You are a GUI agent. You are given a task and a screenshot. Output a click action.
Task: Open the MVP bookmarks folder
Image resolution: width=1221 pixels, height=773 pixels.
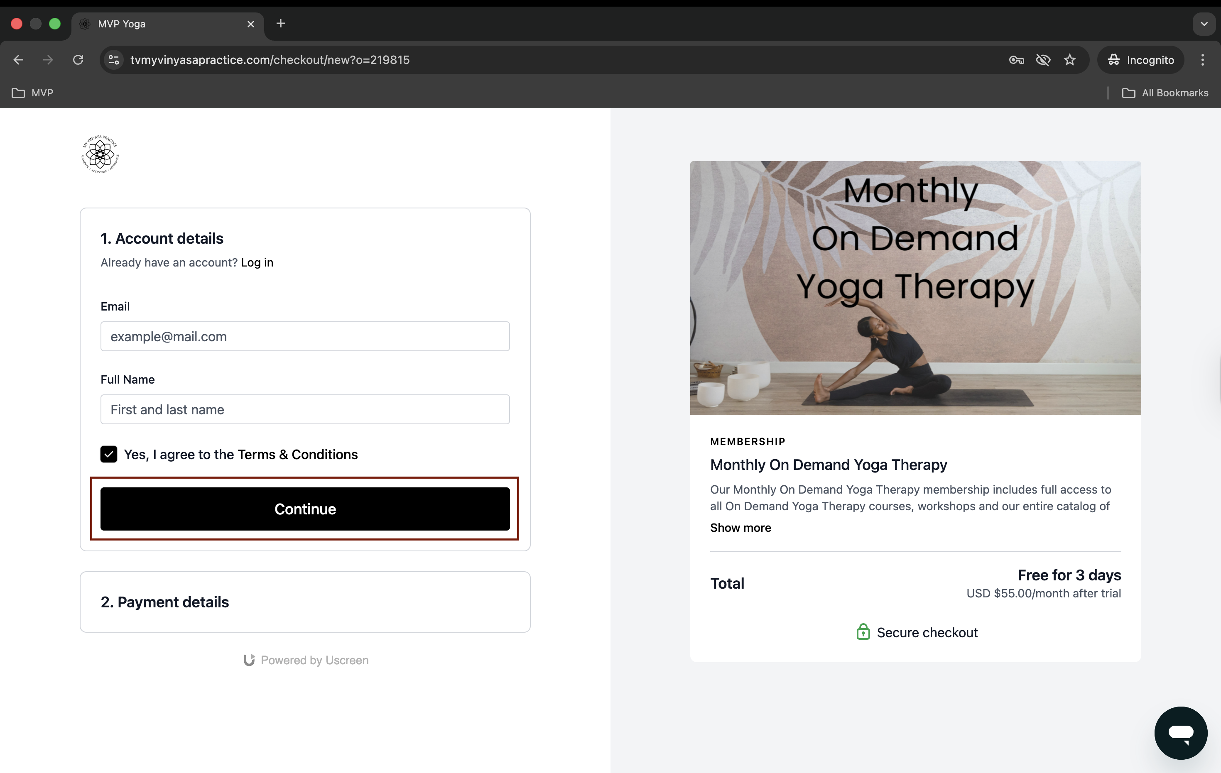tap(32, 93)
